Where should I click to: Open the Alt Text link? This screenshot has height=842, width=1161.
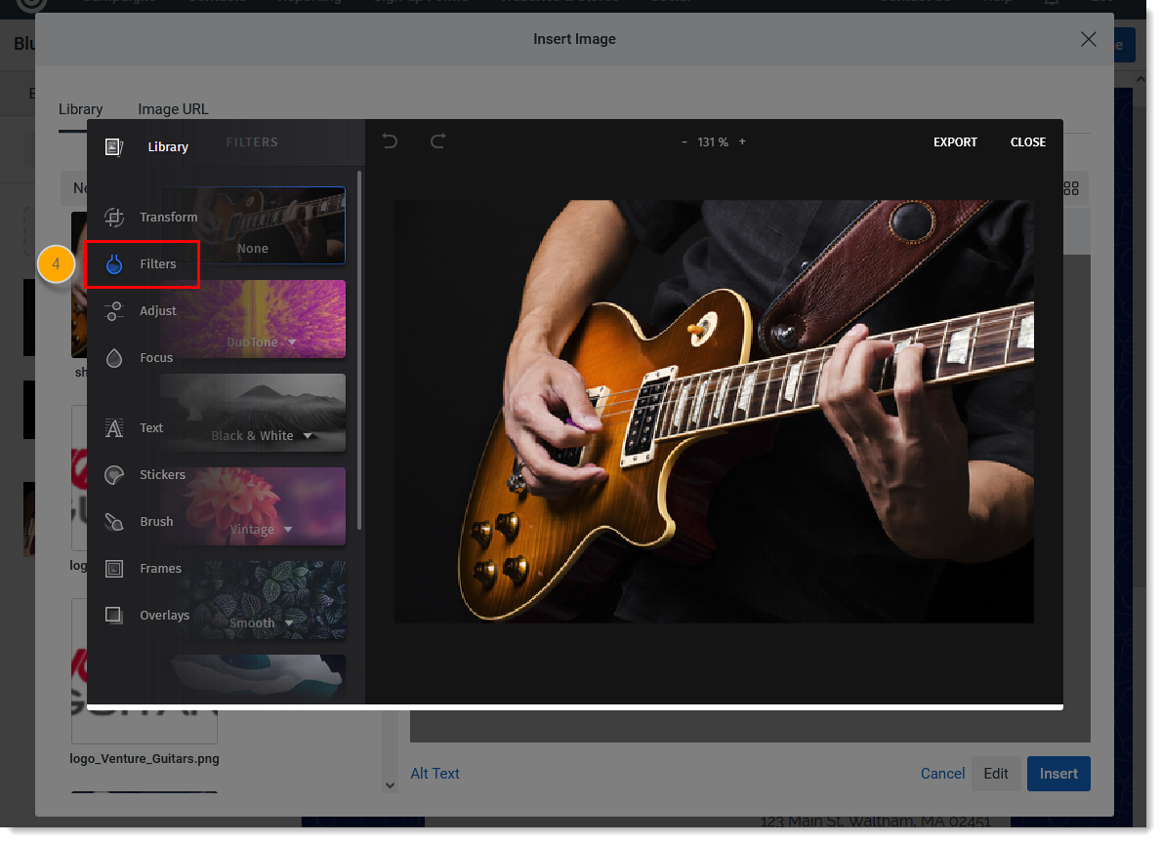pos(435,773)
